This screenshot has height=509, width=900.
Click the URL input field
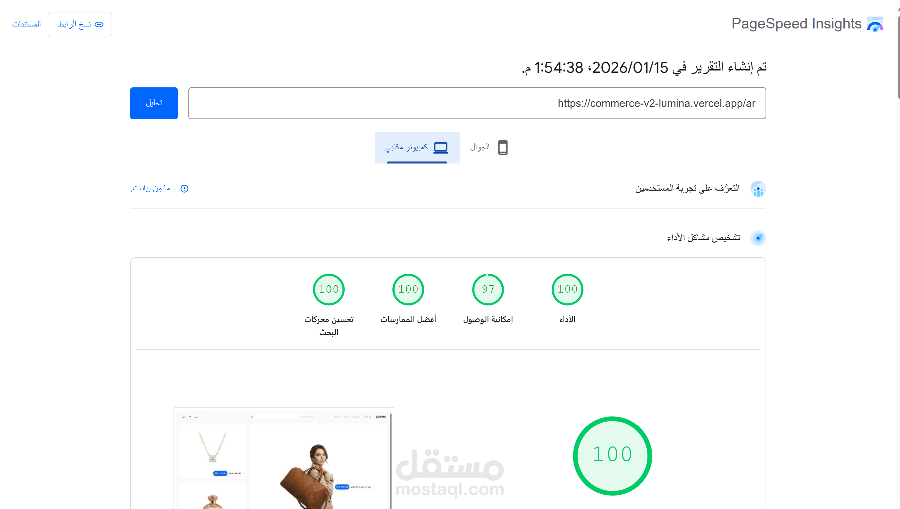point(477,103)
